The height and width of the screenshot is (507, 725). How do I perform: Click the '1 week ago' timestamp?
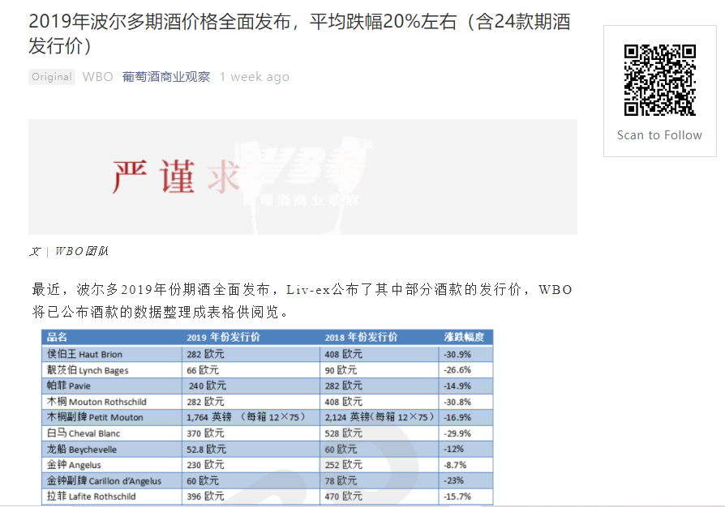pos(255,77)
